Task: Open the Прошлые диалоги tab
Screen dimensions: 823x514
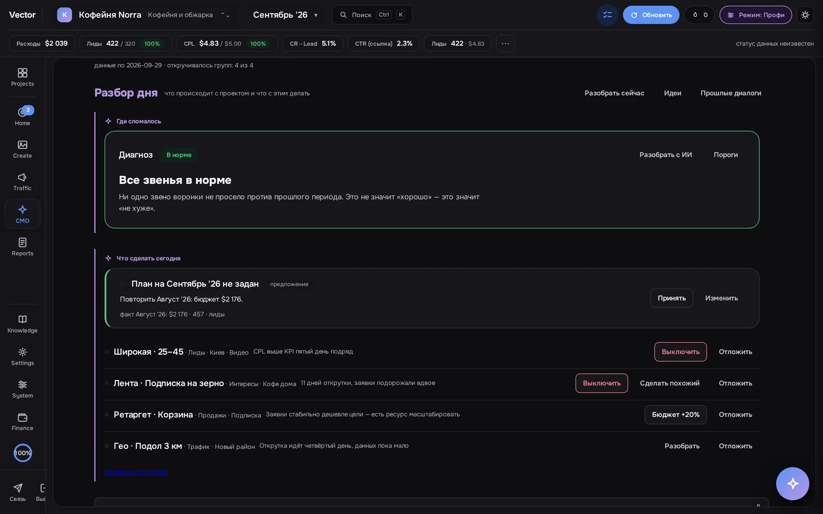Action: pos(731,93)
